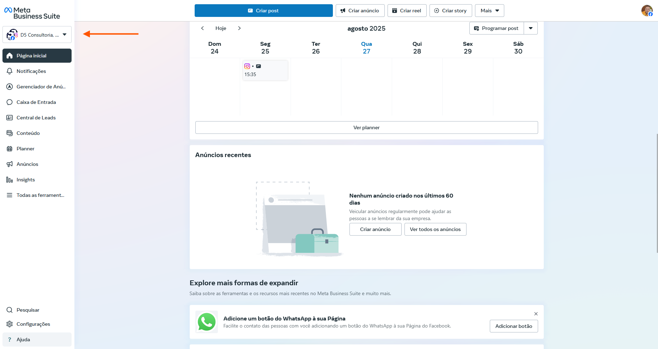Open the scheduled 15:35 Instagram post
This screenshot has height=349, width=658.
pos(265,70)
